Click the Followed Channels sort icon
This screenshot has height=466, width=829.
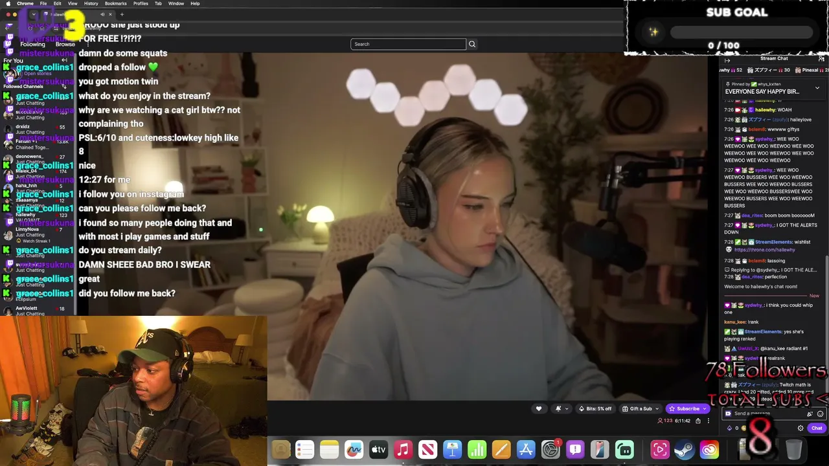pos(63,86)
